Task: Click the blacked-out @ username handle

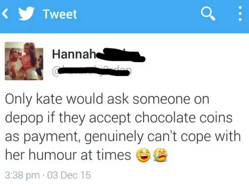Action: (92, 72)
